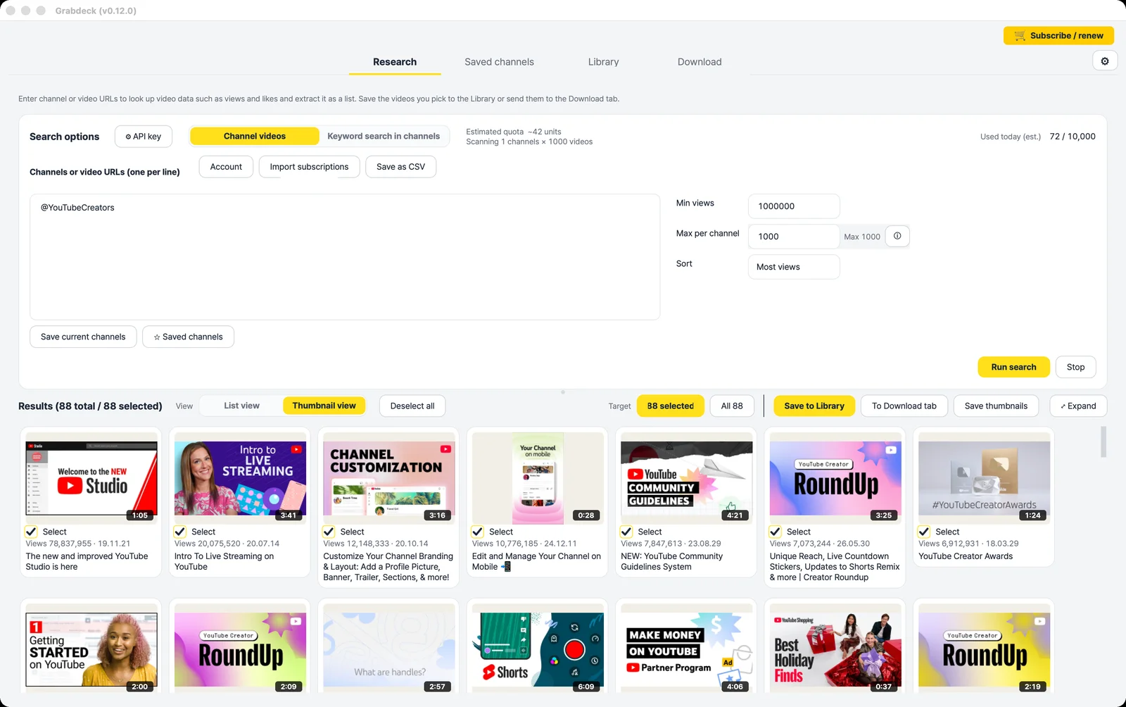
Task: Set target to All 88
Action: tap(732, 406)
